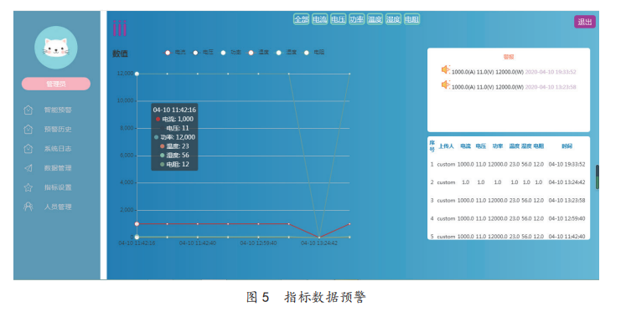The width and height of the screenshot is (626, 312).
Task: Select the 湿度 filter button at top
Action: pos(393,19)
